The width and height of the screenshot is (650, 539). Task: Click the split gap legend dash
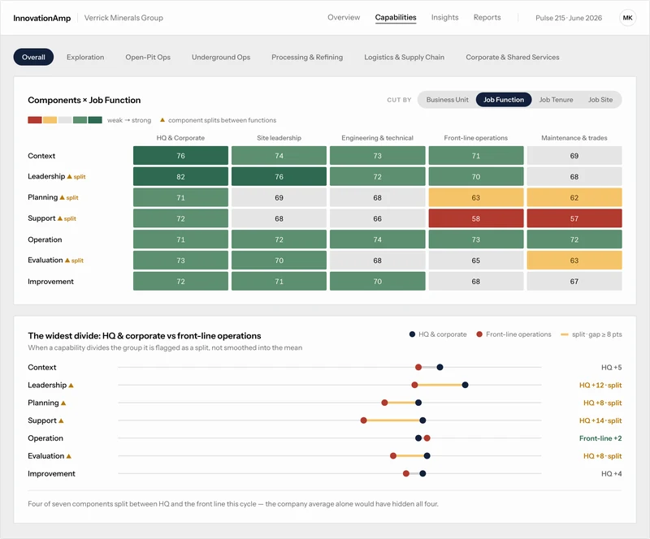pyautogui.click(x=564, y=334)
